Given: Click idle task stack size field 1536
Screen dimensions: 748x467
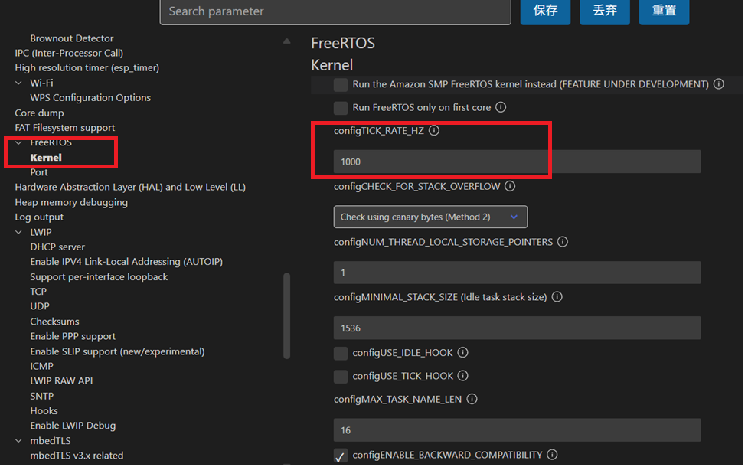Looking at the screenshot, I should 517,328.
